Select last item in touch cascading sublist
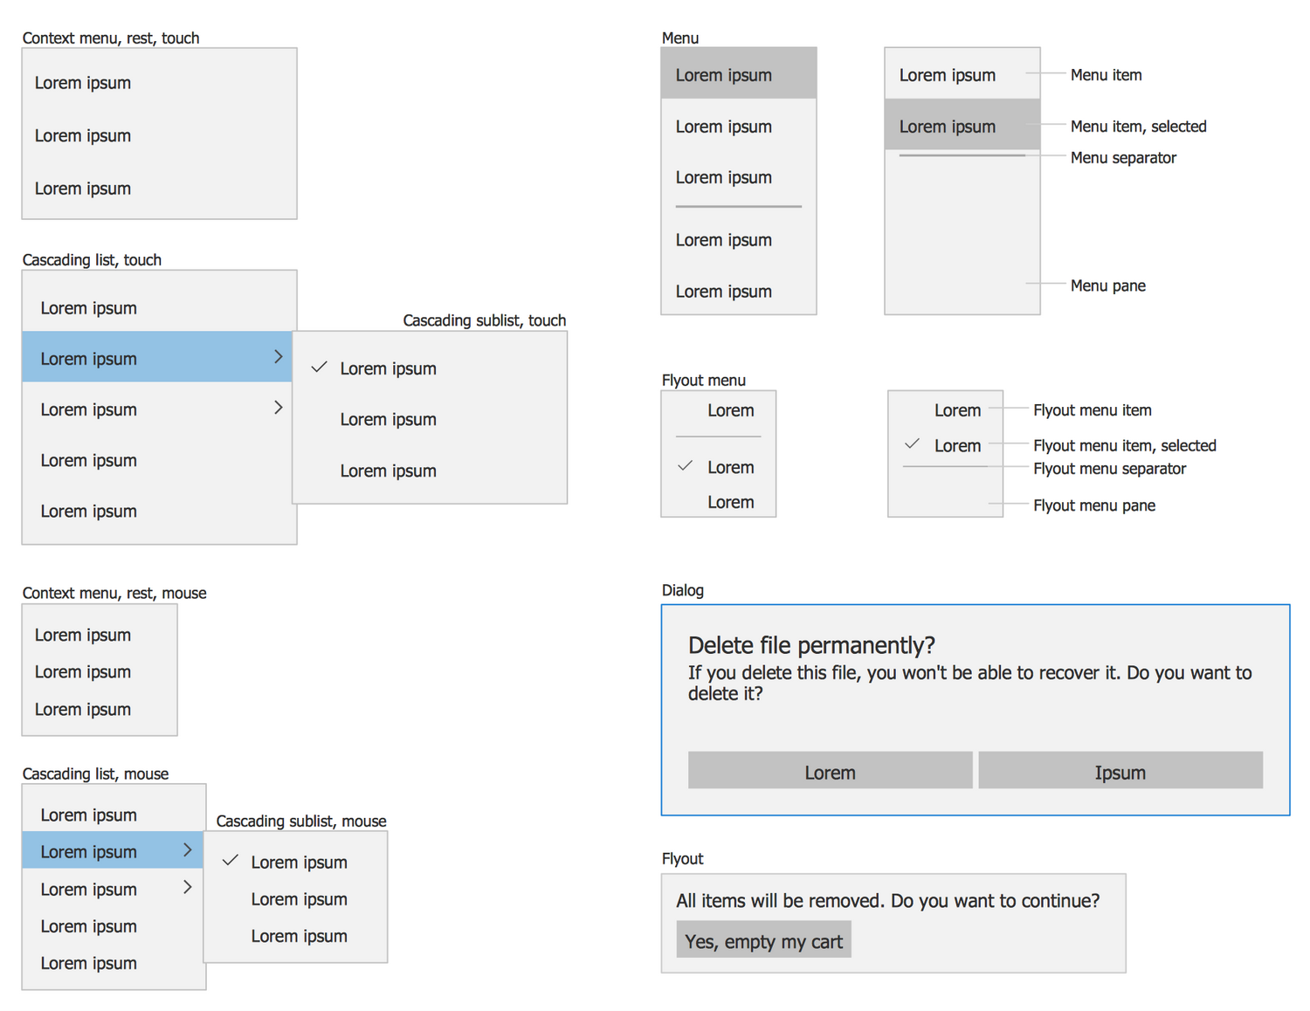This screenshot has height=1011, width=1310. [388, 471]
